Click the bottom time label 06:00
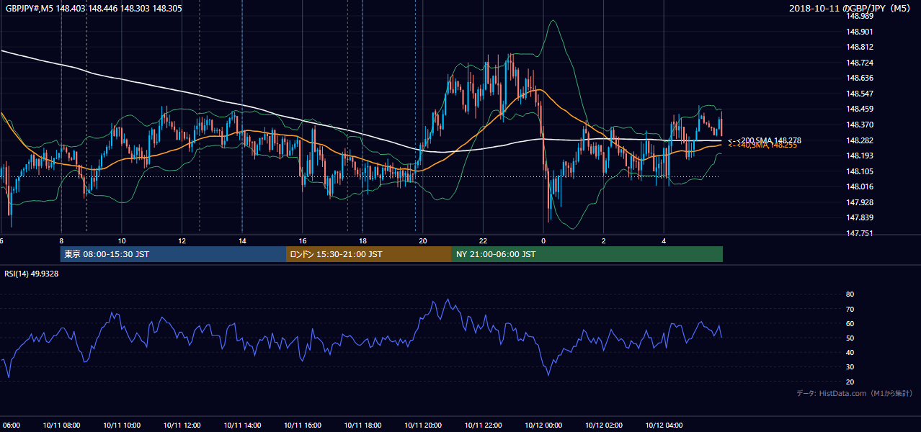The height and width of the screenshot is (432, 921). (11, 426)
